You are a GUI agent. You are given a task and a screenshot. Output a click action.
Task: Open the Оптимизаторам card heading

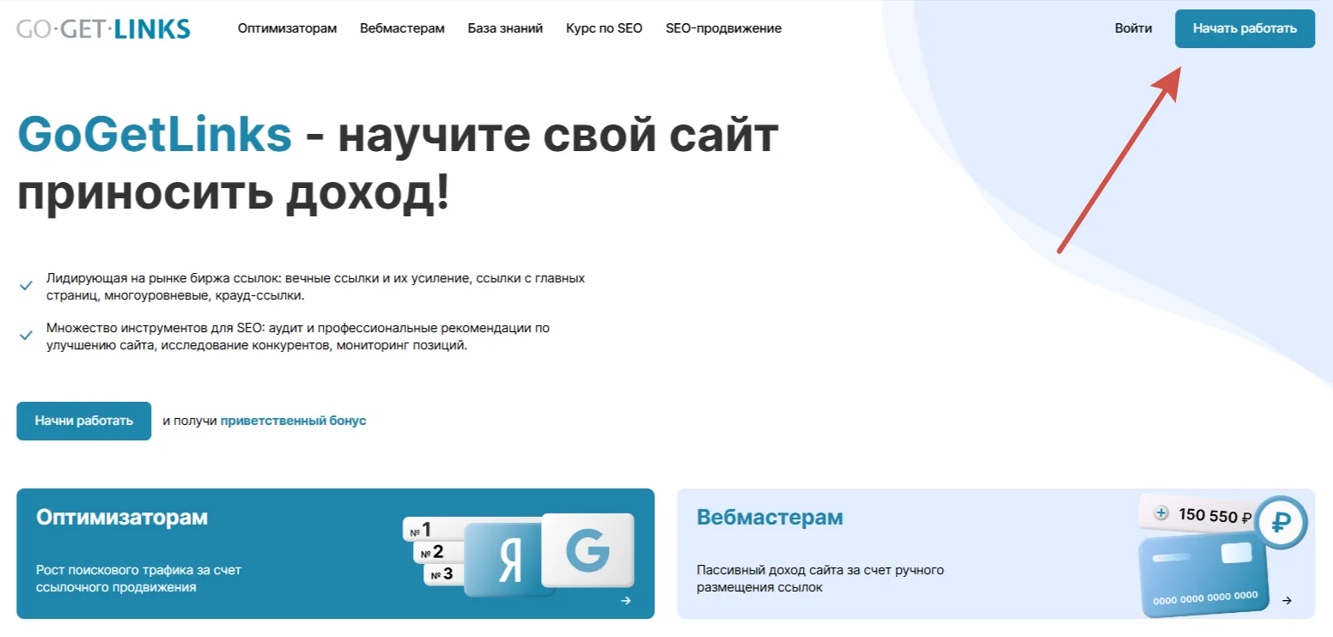tap(122, 518)
